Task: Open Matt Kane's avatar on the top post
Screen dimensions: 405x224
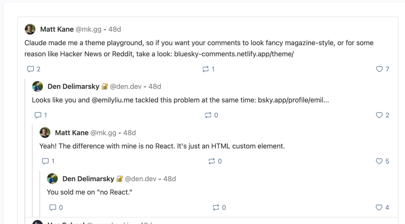Action: 30,29
